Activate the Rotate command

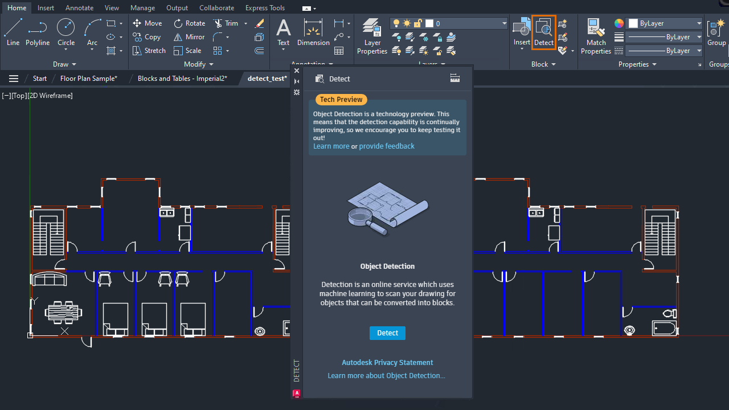pyautogui.click(x=191, y=23)
